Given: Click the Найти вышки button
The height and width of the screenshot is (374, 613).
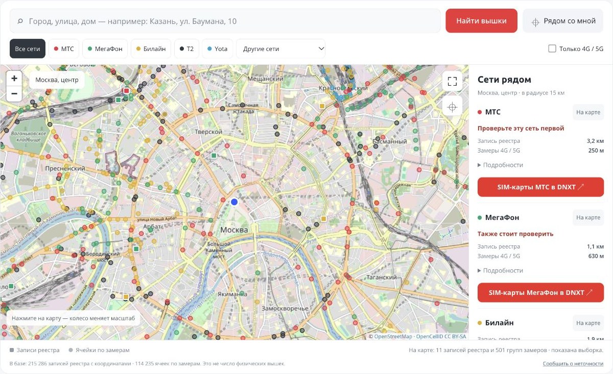Looking at the screenshot, I should 481,21.
